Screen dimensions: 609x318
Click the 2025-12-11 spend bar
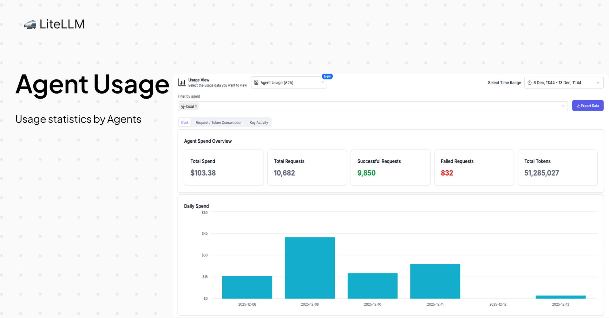coord(435,281)
